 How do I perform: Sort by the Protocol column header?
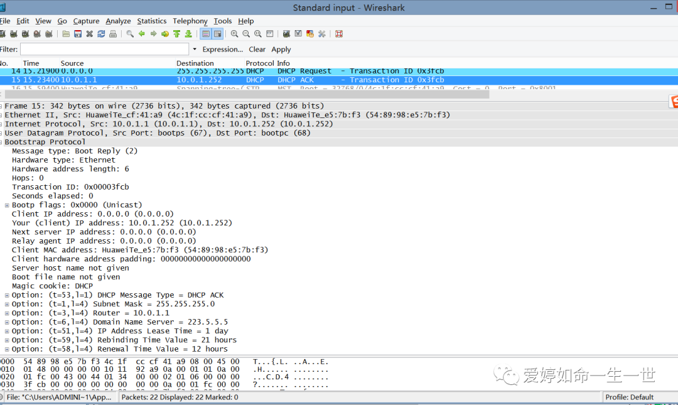260,63
